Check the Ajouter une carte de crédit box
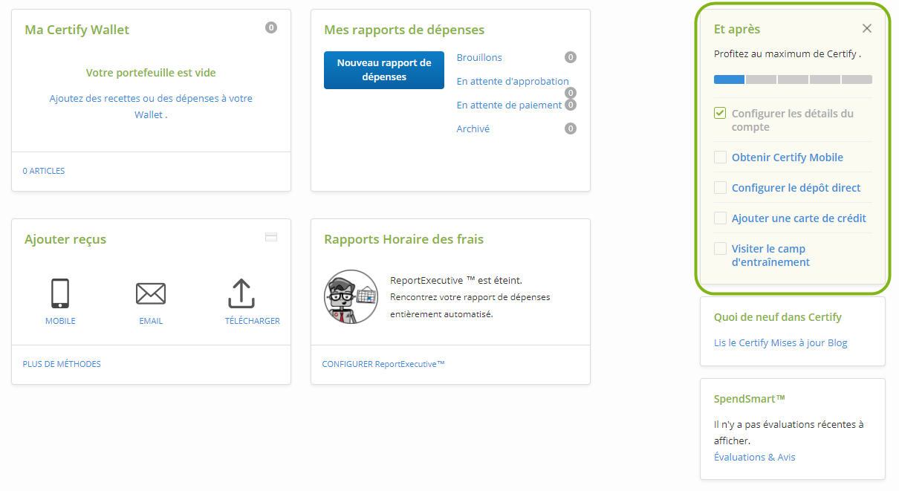 coord(720,218)
